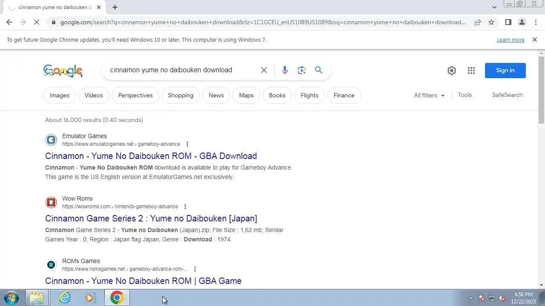Viewport: 545px width, 306px height.
Task: Open Chrome side panel
Action: click(508, 22)
